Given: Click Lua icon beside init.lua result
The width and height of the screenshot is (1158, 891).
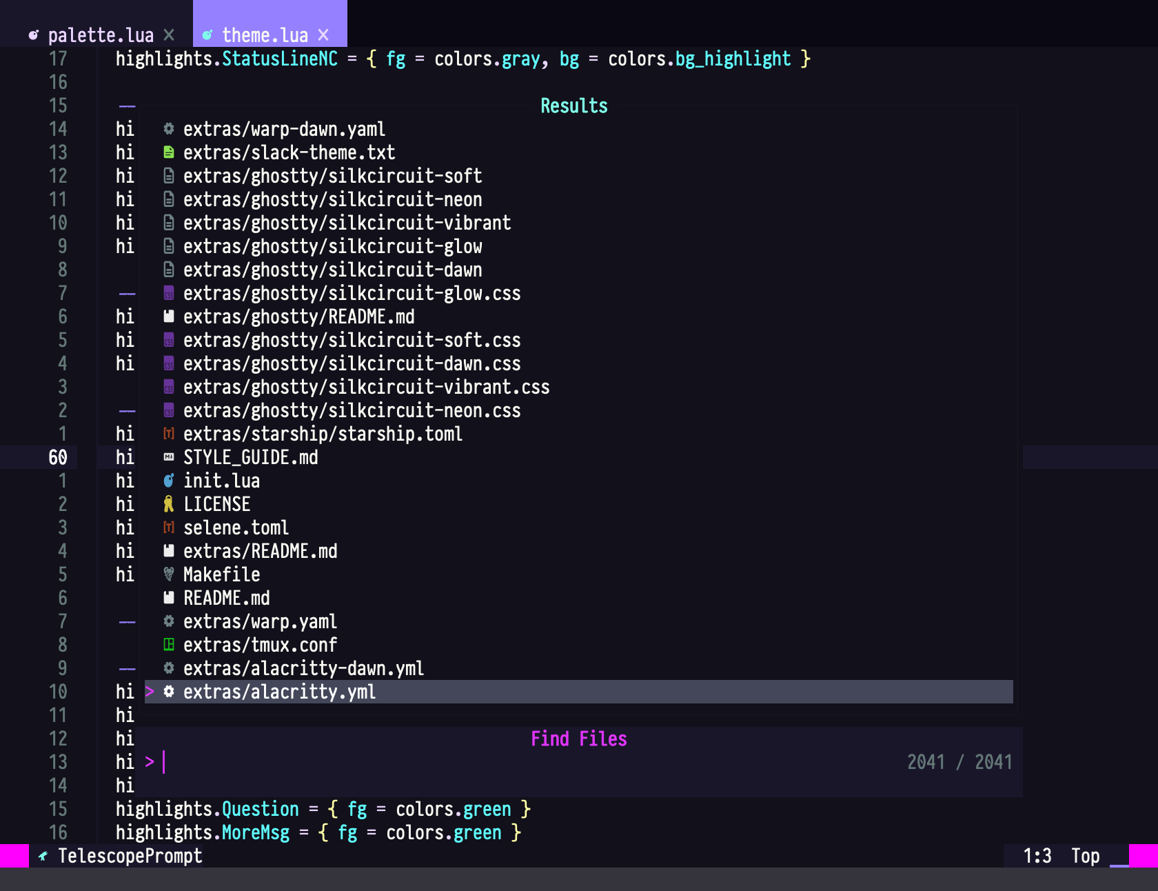Looking at the screenshot, I should (169, 481).
